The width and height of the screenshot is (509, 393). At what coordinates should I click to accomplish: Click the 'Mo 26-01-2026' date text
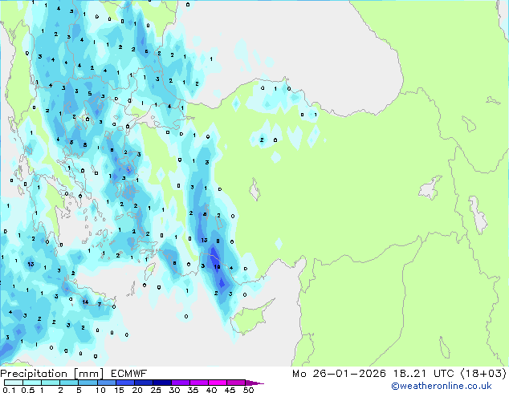[339, 374]
